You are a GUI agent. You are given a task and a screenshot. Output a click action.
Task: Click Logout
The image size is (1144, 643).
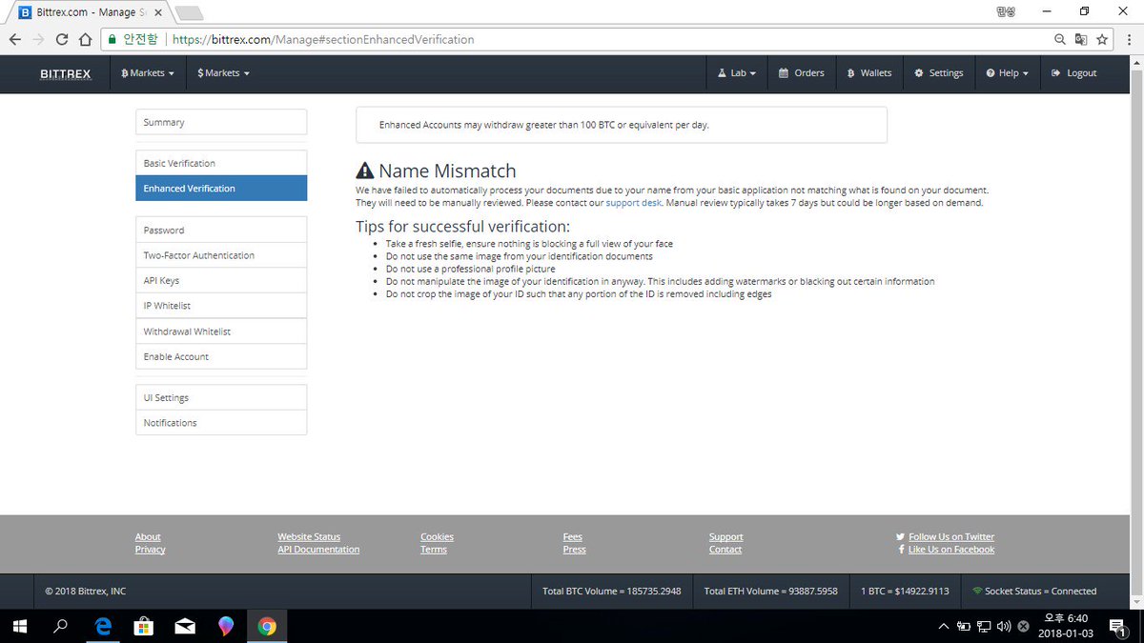click(1074, 73)
